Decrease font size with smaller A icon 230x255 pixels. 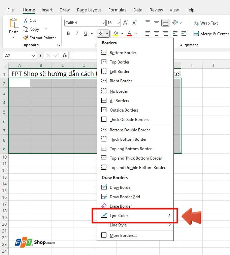click(135, 23)
